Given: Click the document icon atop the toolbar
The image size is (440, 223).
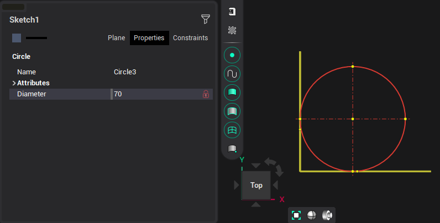Looking at the screenshot, I should (x=232, y=12).
